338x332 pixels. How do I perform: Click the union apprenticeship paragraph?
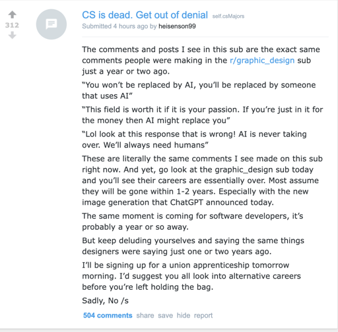191,276
